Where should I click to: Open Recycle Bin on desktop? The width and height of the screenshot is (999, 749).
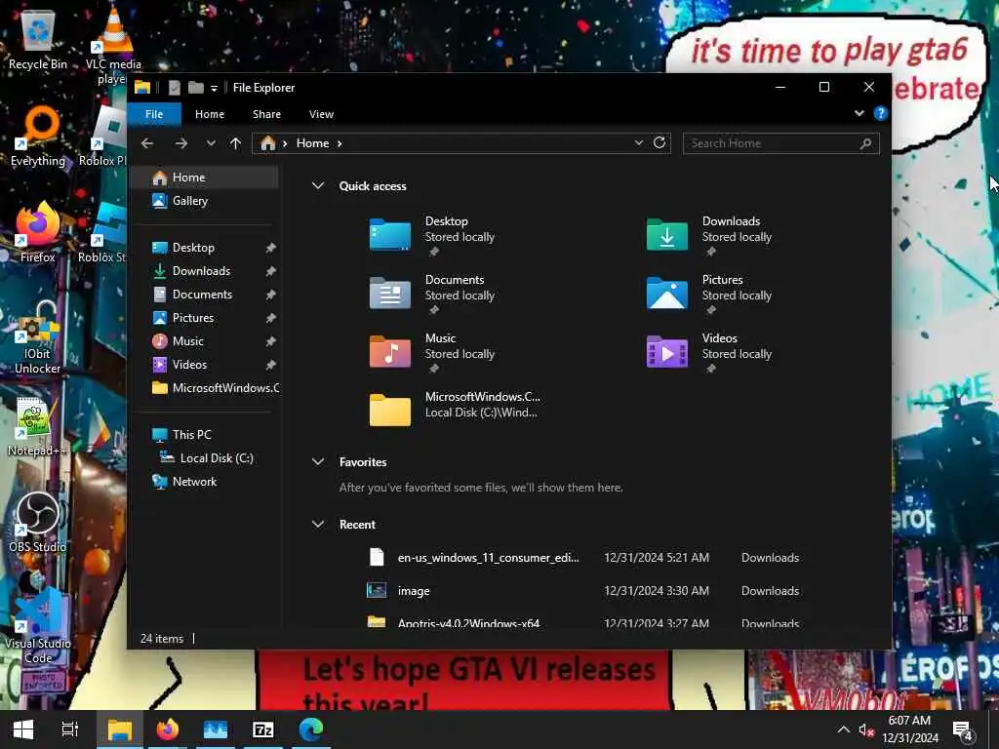(38, 39)
